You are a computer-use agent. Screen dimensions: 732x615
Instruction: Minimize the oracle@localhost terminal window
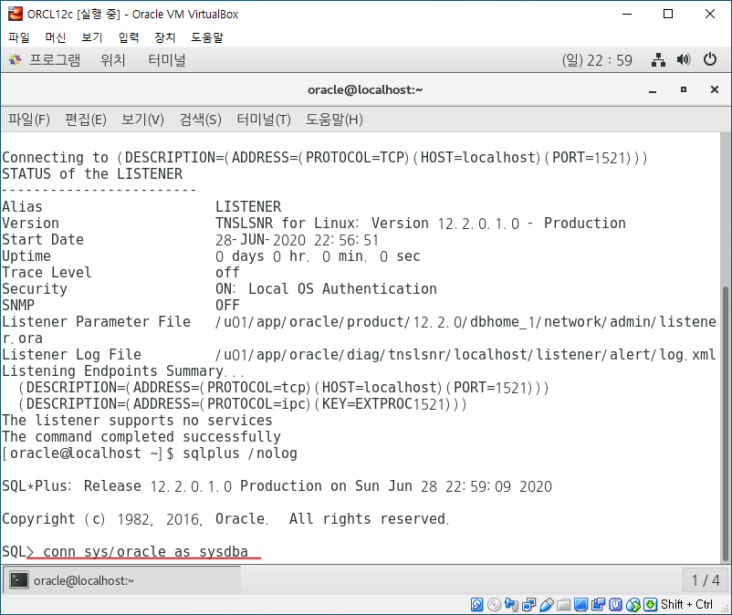(x=653, y=90)
